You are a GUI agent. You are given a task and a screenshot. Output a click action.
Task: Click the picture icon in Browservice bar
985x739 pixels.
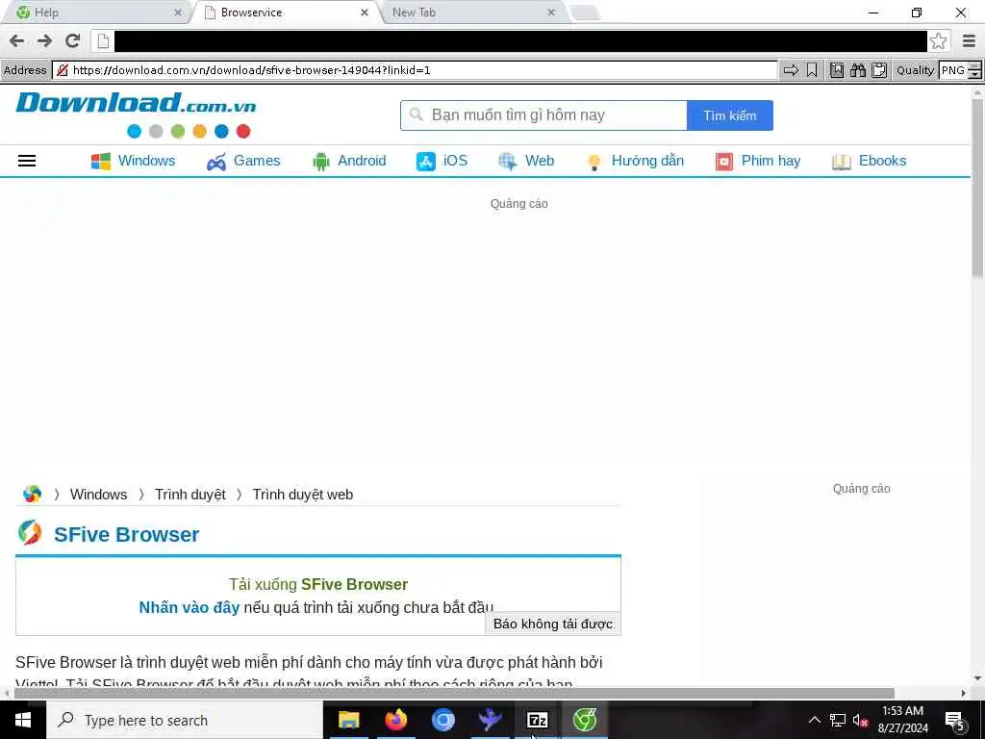point(837,70)
